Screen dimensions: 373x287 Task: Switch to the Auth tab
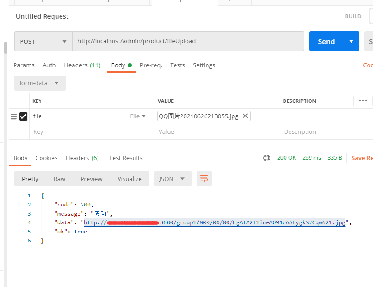click(x=49, y=65)
